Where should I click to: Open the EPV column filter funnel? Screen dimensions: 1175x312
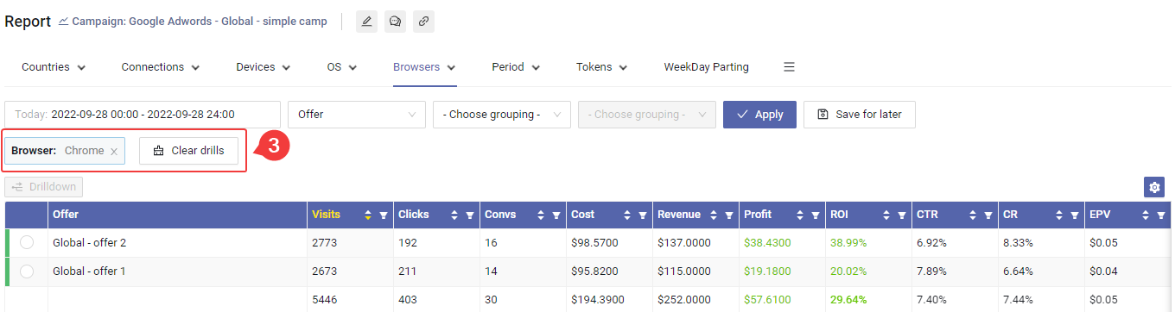[1161, 215]
